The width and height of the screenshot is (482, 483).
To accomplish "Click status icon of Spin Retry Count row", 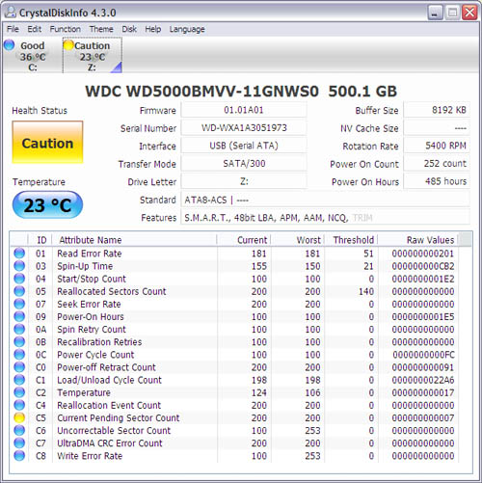I will pyautogui.click(x=19, y=329).
